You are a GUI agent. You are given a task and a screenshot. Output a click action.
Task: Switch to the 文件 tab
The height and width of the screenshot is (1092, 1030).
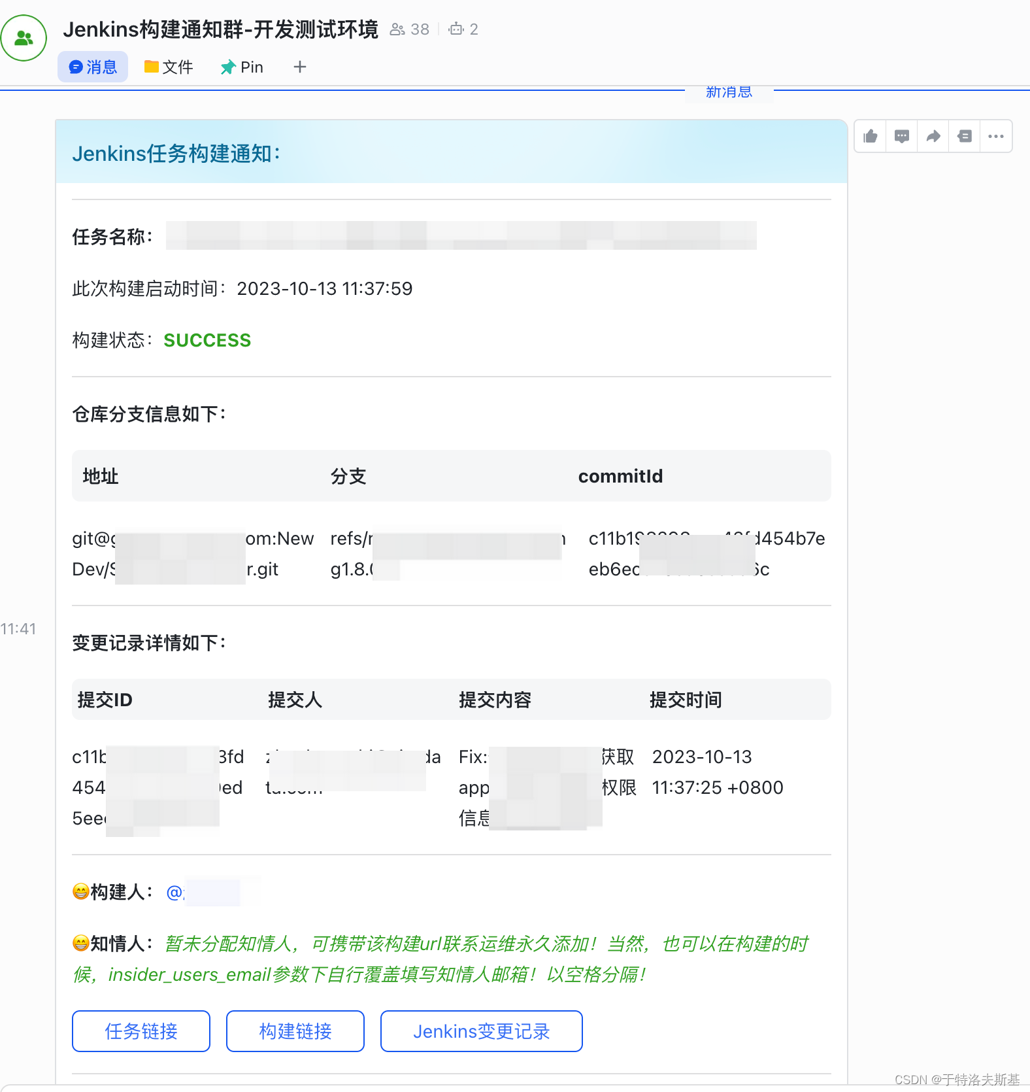coord(169,67)
